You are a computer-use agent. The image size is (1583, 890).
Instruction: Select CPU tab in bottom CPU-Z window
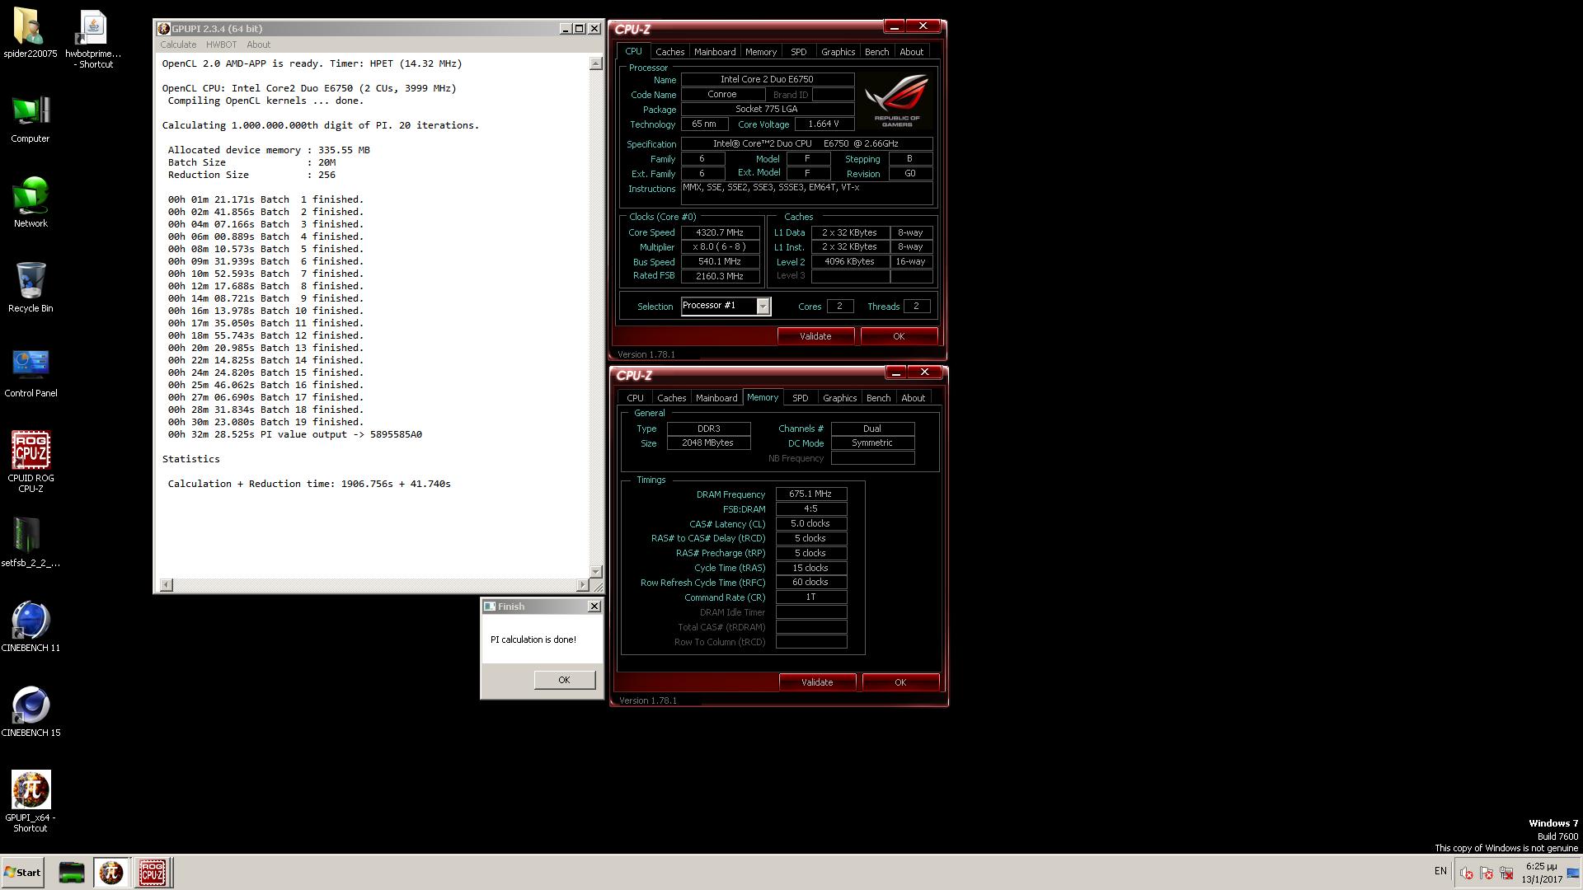tap(635, 398)
